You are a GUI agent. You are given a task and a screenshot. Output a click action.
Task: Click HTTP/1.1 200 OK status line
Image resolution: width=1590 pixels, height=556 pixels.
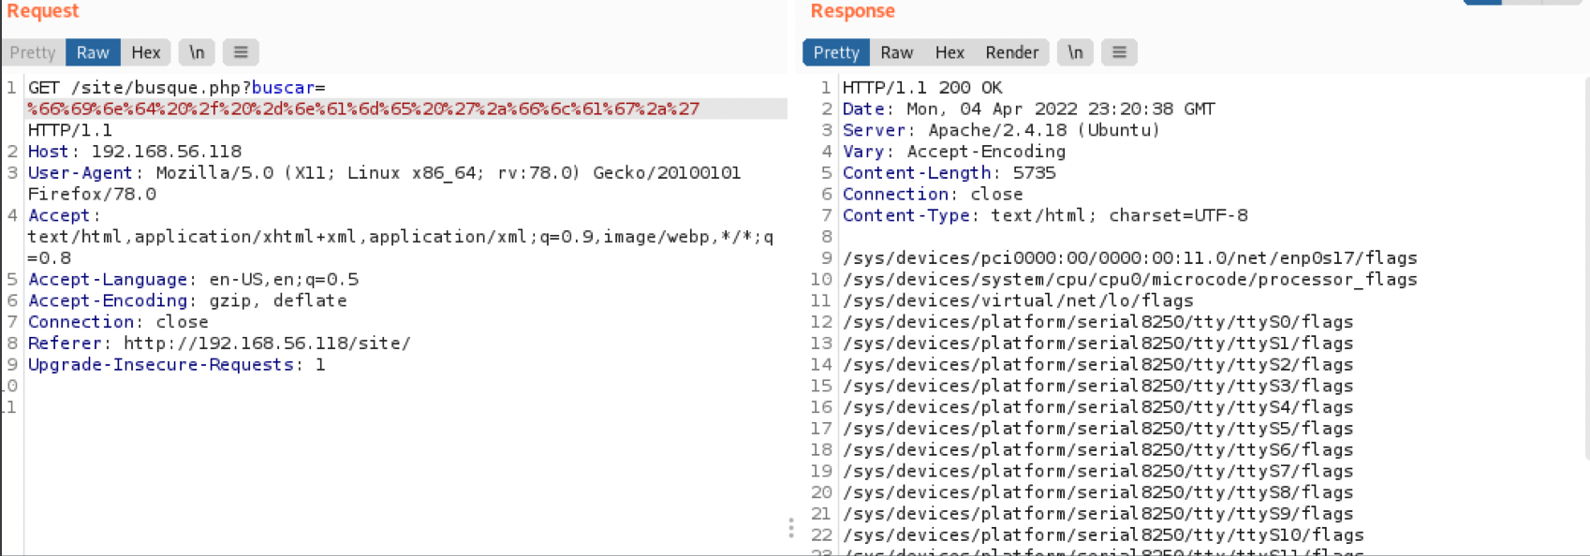point(922,88)
